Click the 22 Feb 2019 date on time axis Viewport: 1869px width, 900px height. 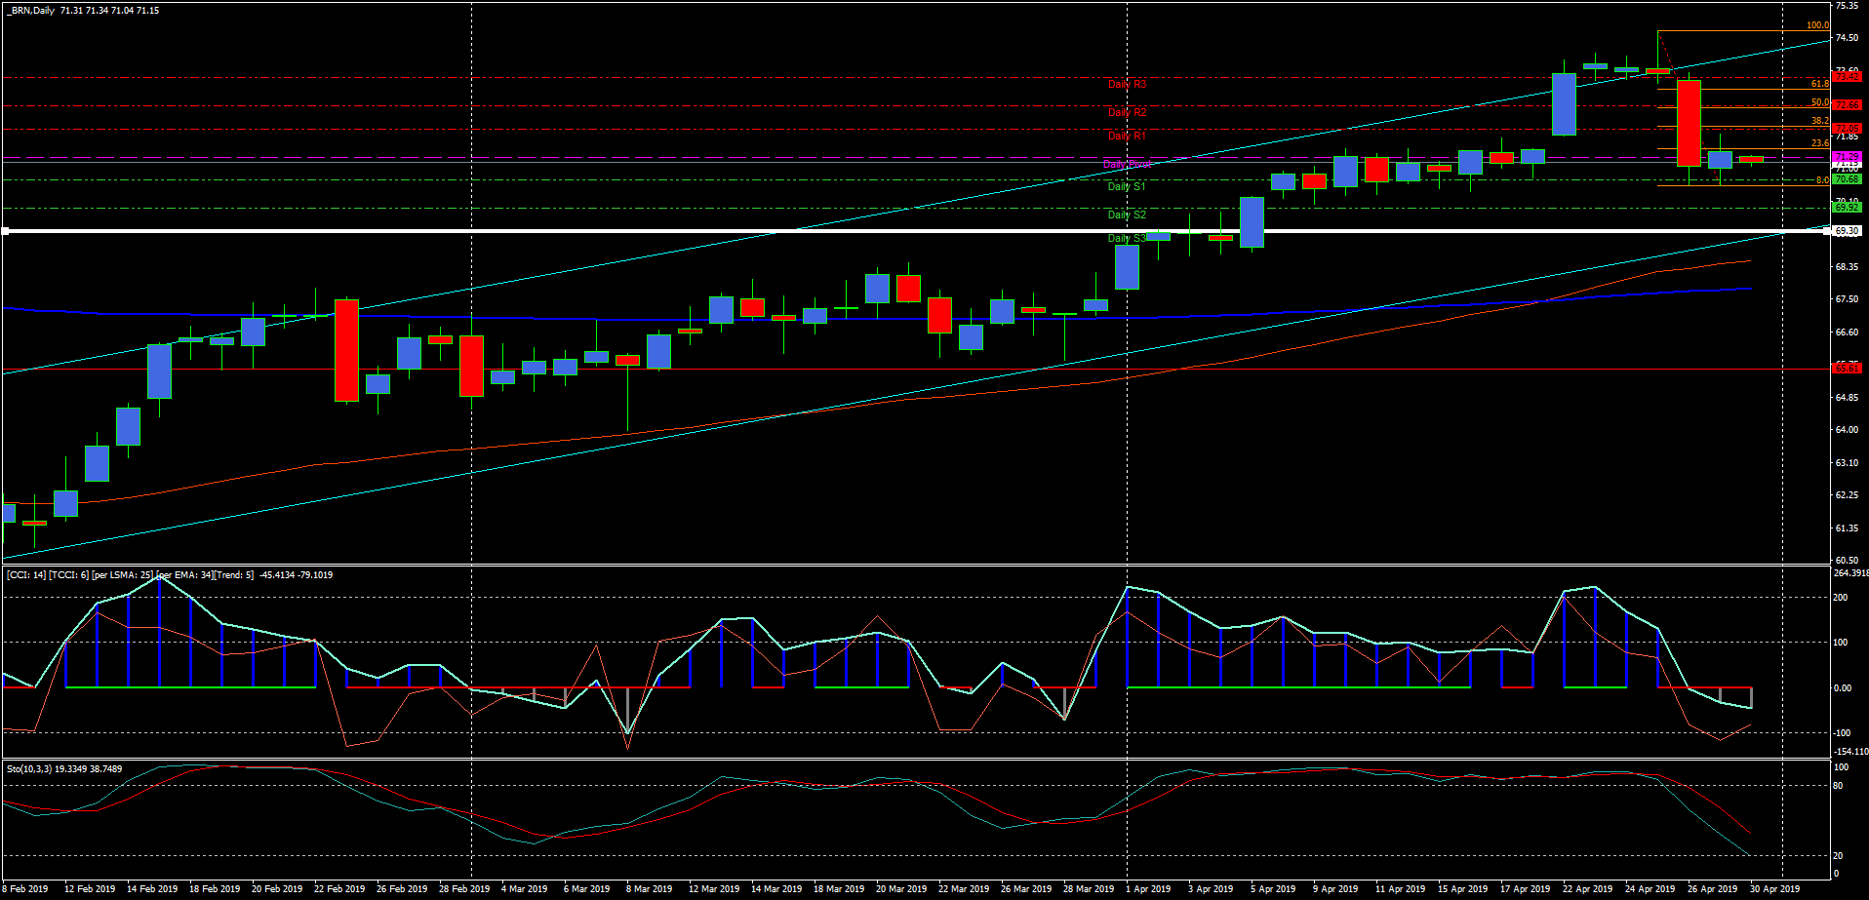tap(339, 888)
